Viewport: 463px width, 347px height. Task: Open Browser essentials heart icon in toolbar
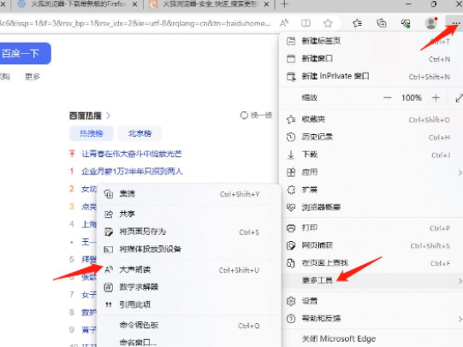406,23
